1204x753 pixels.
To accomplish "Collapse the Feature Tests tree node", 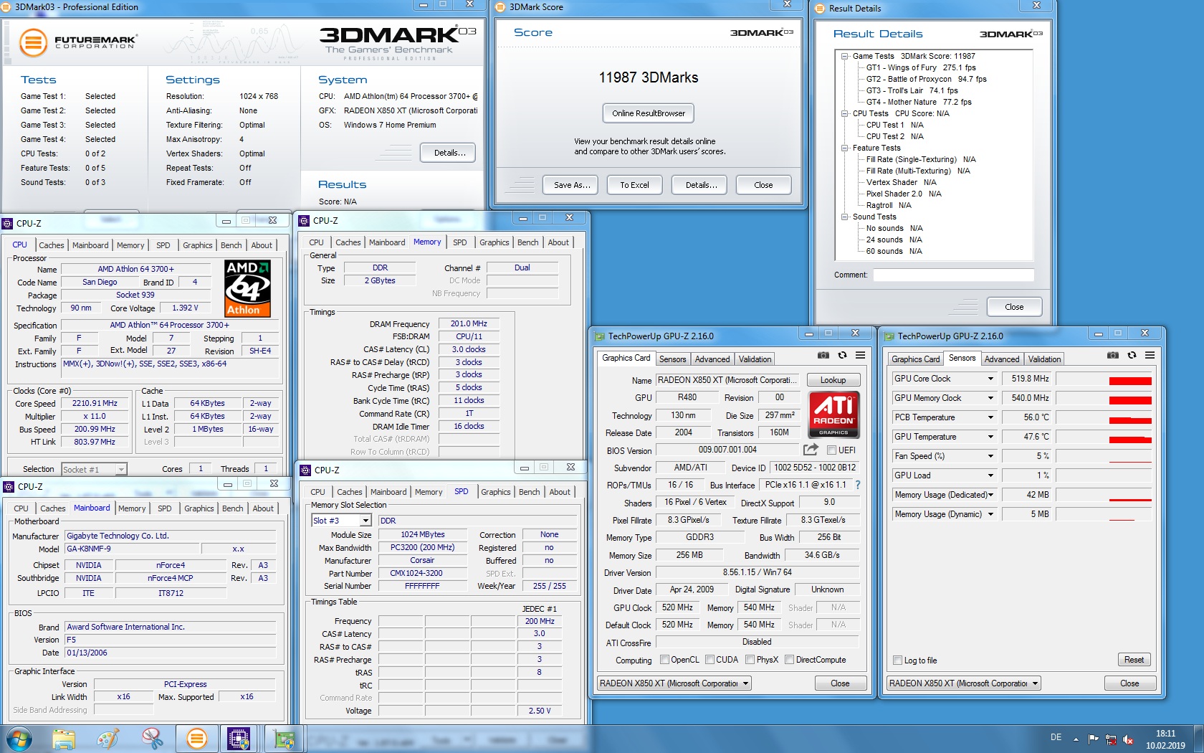I will (845, 148).
